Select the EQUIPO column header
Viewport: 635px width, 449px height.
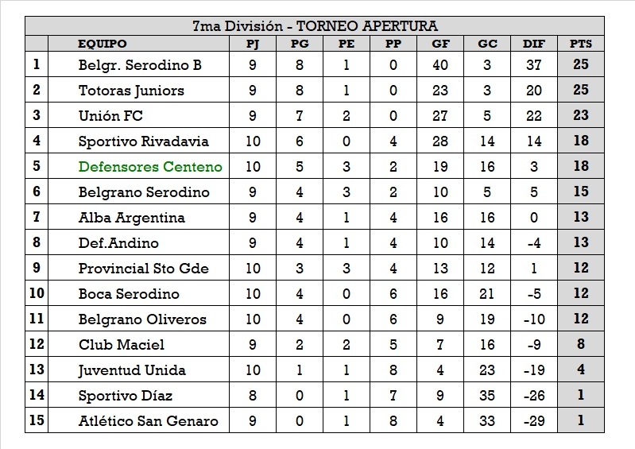[103, 45]
